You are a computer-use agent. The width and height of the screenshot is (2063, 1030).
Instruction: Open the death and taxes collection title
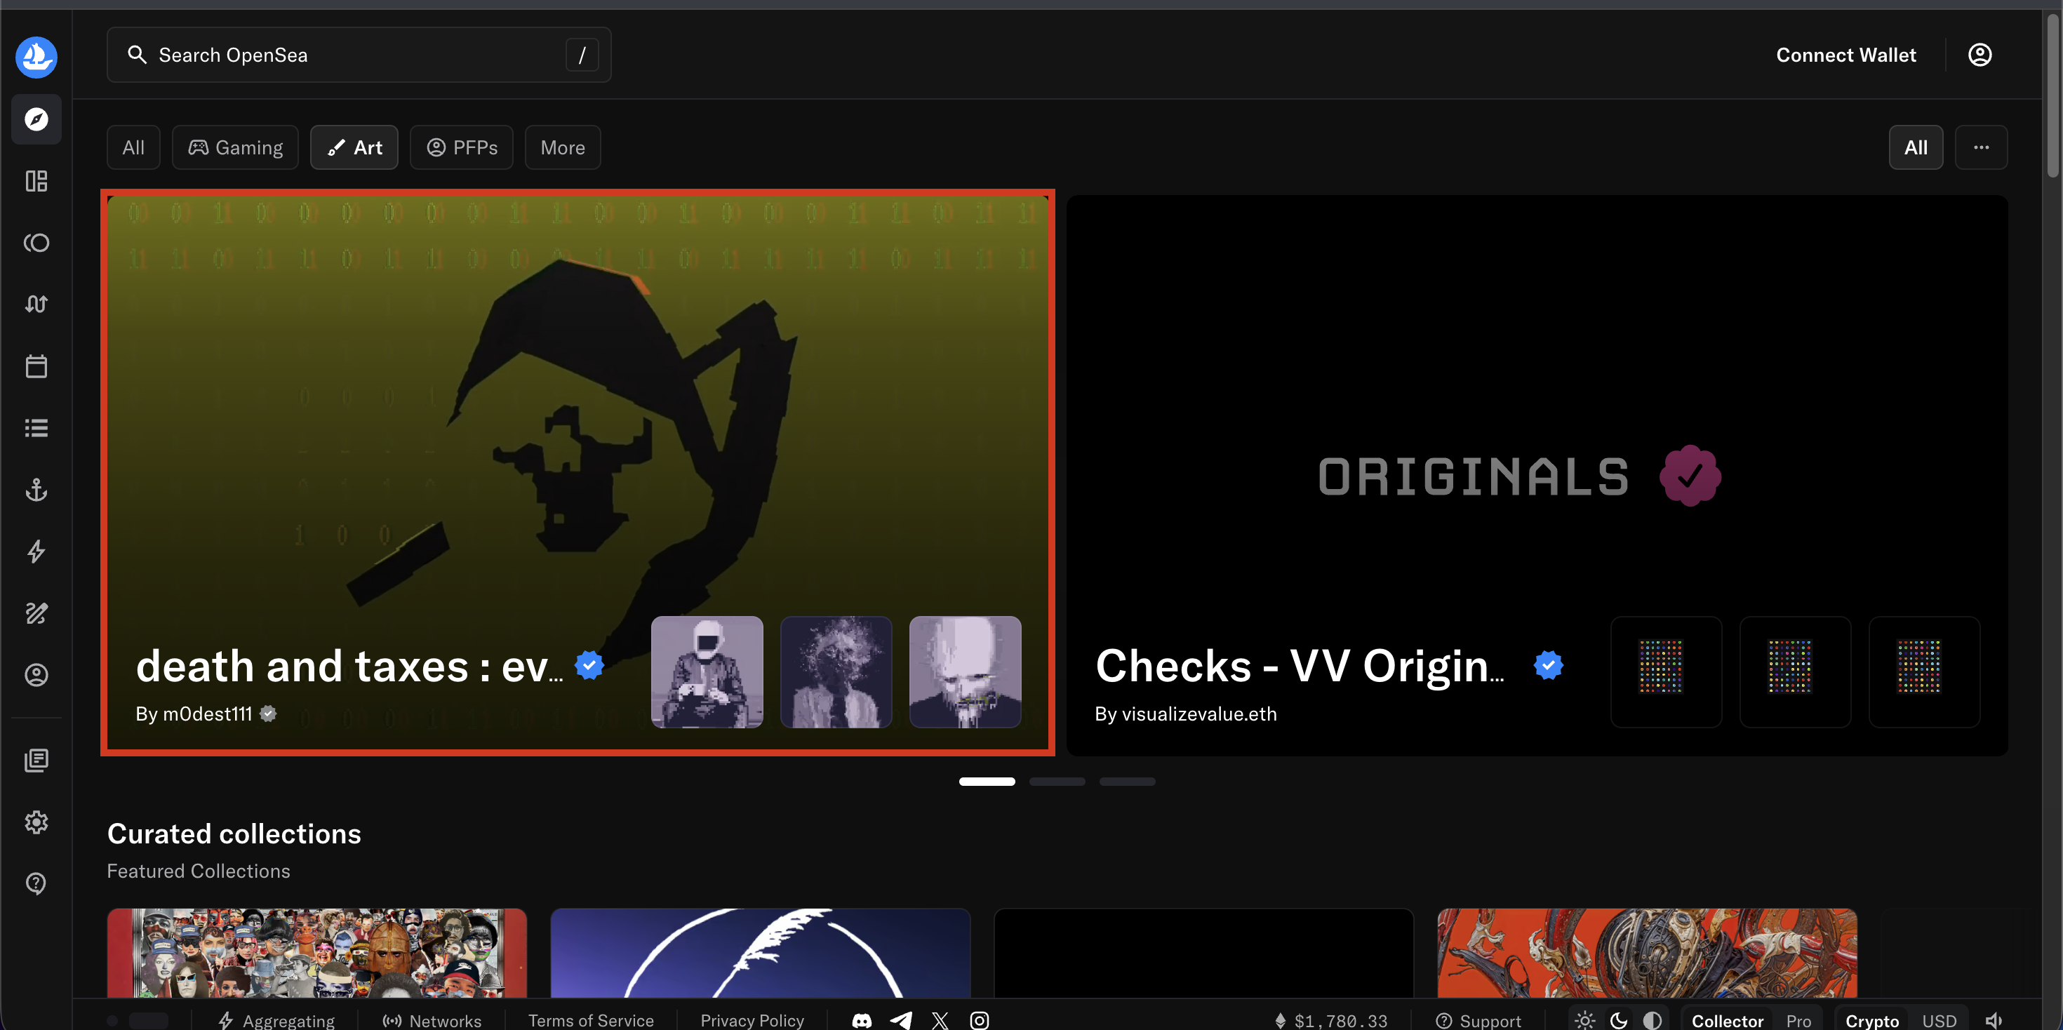tap(350, 667)
